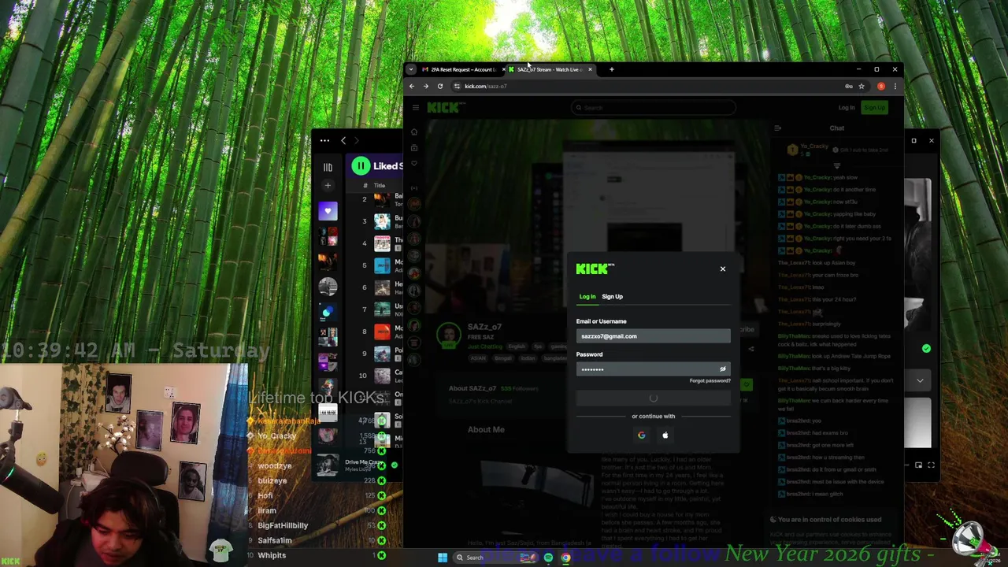Click the loading Log In submit button
The image size is (1008, 567).
[x=653, y=398]
